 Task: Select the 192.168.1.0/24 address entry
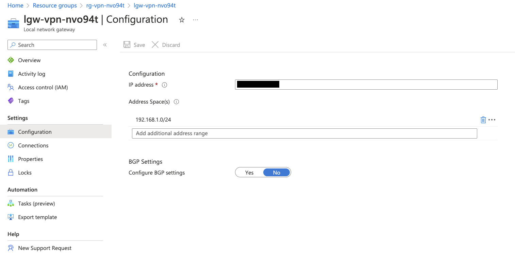[153, 120]
